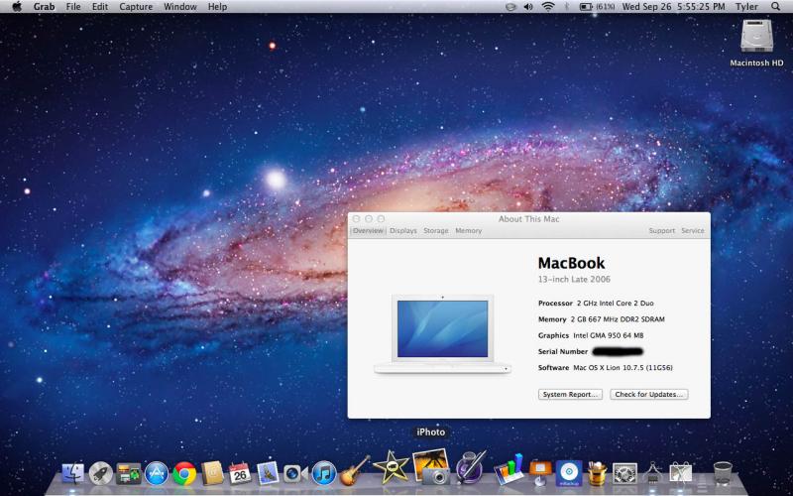Viewport: 793px width, 496px height.
Task: Click the MacBook laptop image
Action: [442, 334]
